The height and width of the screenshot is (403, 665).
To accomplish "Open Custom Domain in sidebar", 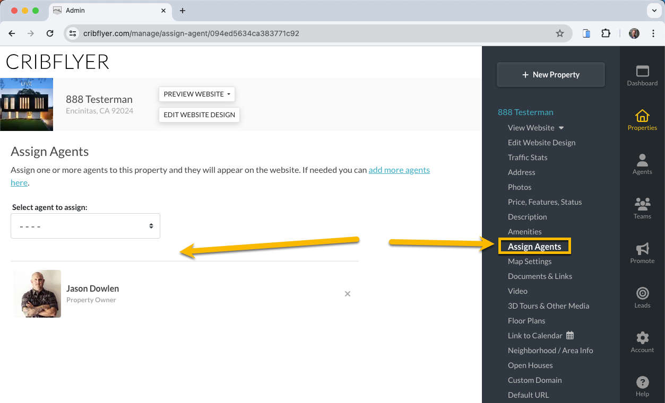I will click(x=534, y=380).
